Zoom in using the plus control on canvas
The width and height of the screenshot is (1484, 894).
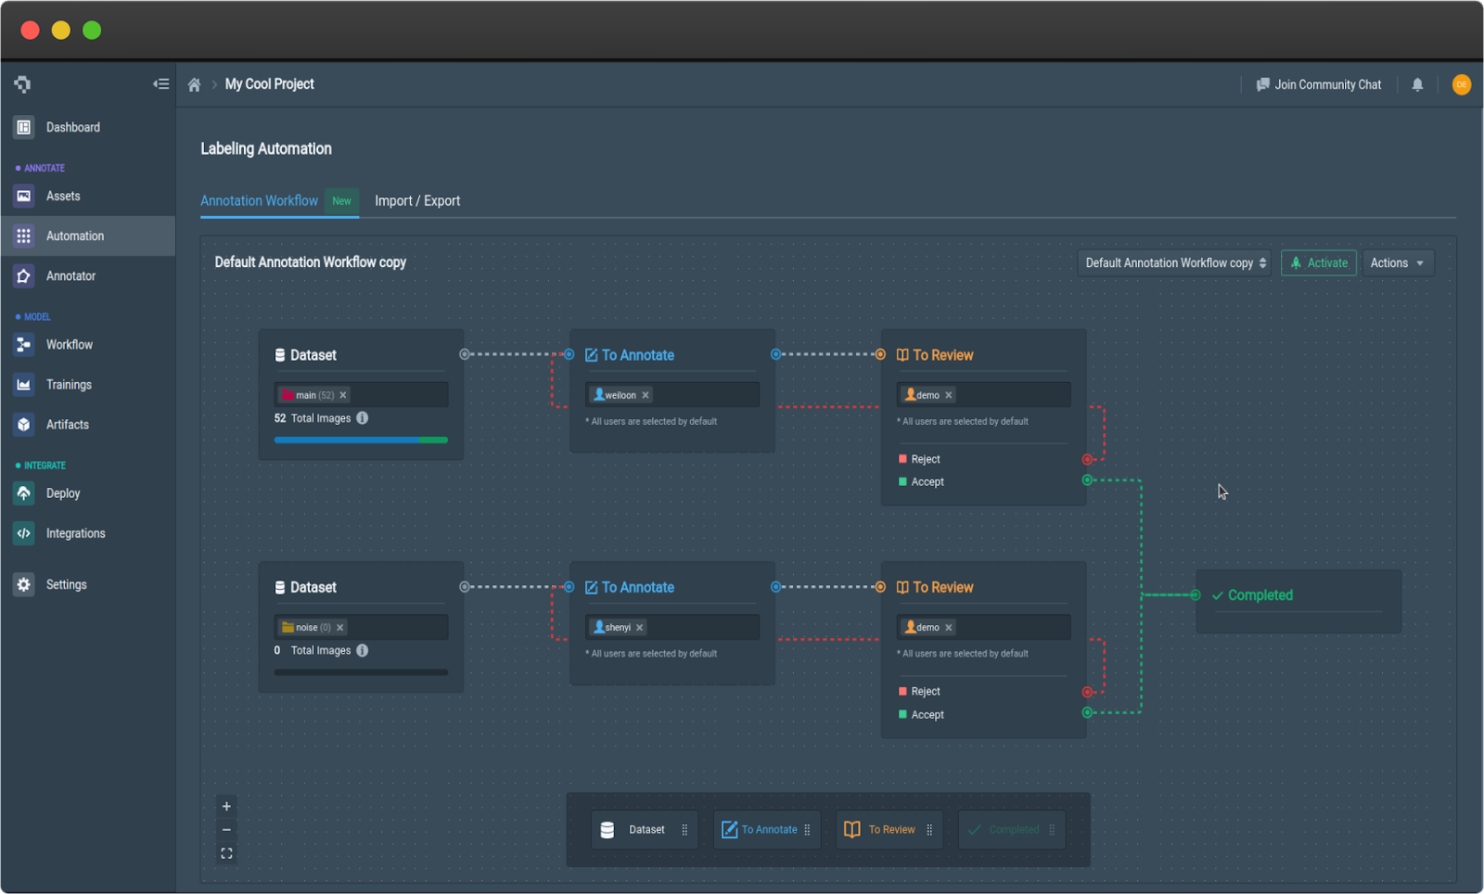pyautogui.click(x=226, y=806)
